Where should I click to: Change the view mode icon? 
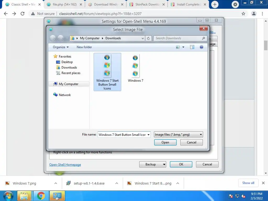pyautogui.click(x=178, y=47)
